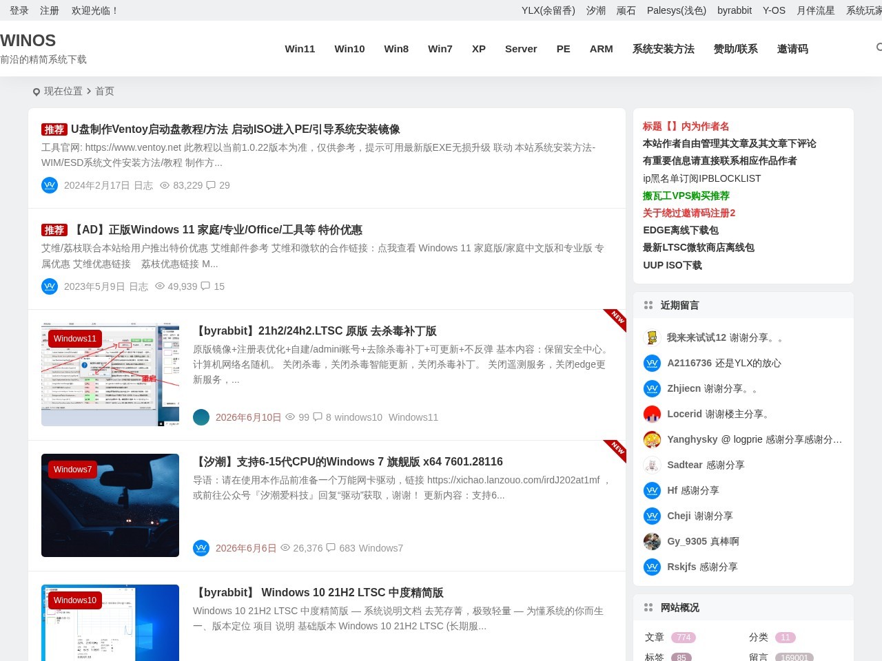Click the 网站概况 widget grid icon
This screenshot has height=661, width=882.
[648, 607]
